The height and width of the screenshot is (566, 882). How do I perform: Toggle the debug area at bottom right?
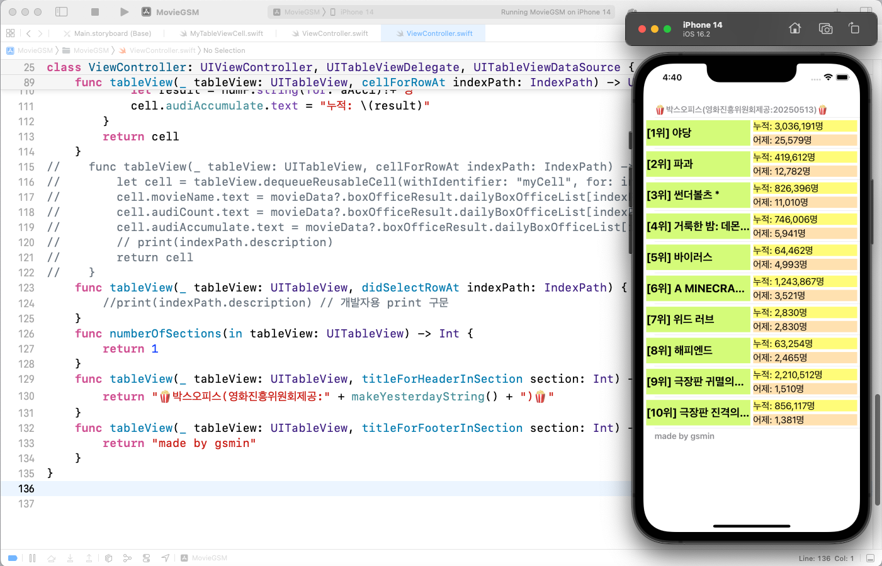pos(870,558)
